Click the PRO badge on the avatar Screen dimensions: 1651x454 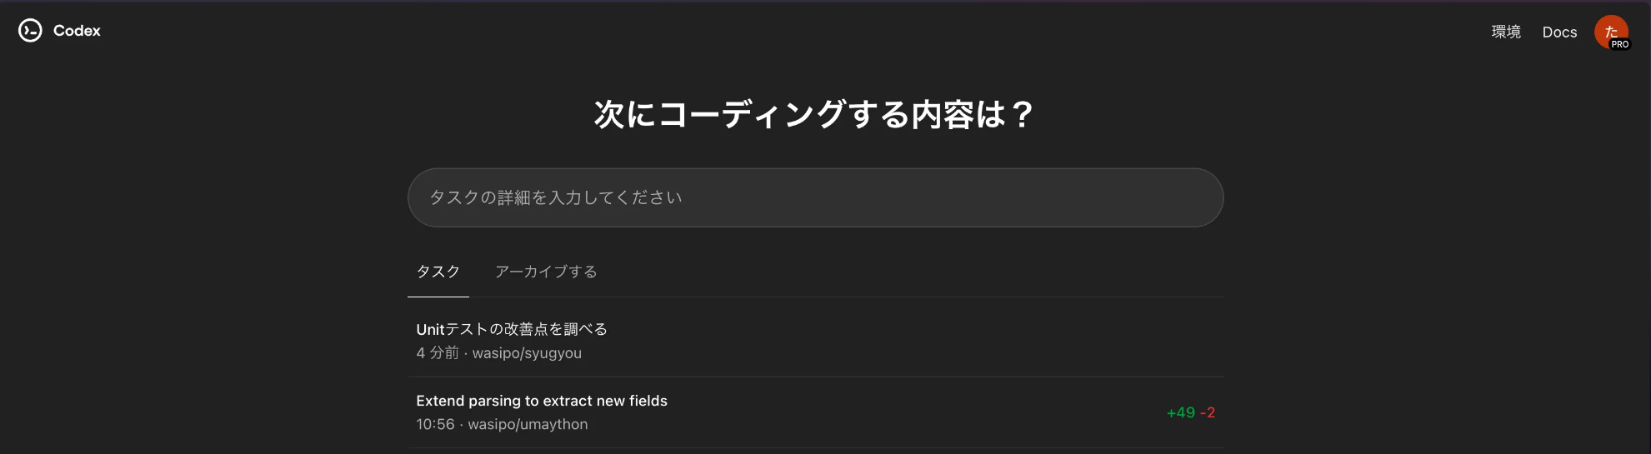(1619, 44)
